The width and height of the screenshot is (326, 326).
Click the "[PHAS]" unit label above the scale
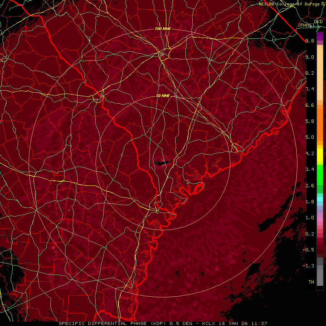pyautogui.click(x=306, y=25)
